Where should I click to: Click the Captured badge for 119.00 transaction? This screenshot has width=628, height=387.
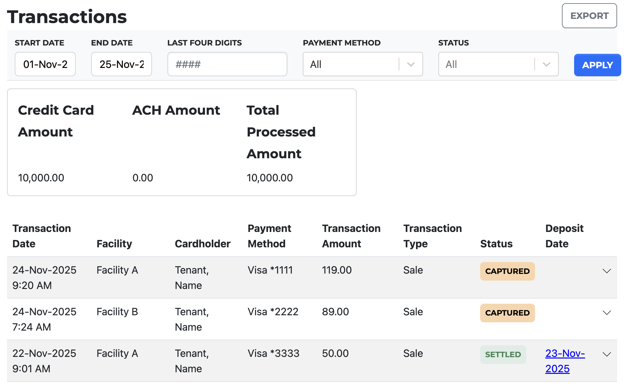[x=507, y=271]
